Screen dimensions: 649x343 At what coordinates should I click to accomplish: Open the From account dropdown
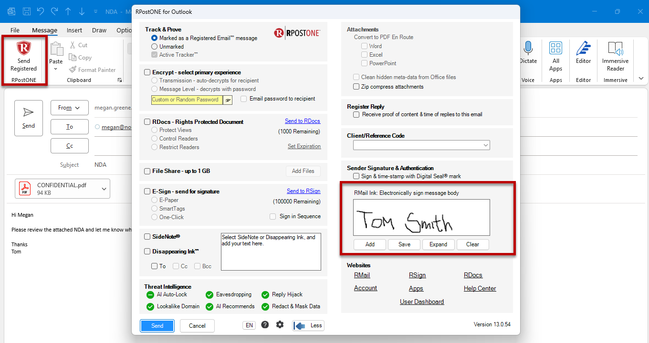(70, 108)
